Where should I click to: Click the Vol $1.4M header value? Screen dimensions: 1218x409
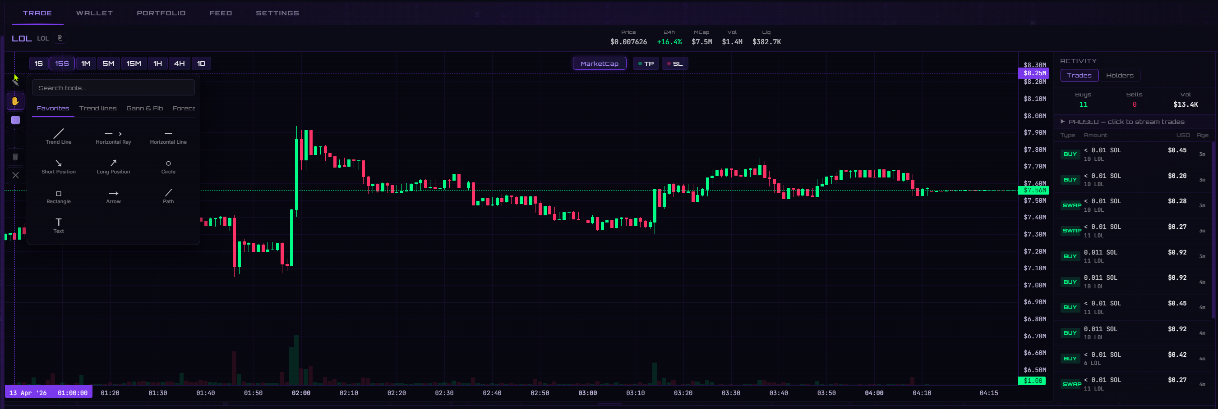(x=732, y=41)
